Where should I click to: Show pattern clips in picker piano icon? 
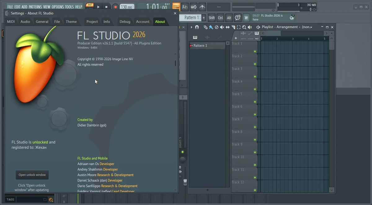pos(195,38)
